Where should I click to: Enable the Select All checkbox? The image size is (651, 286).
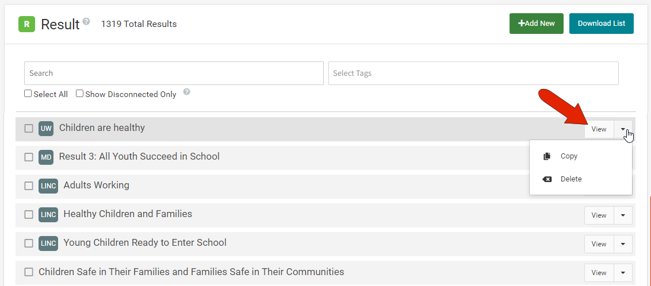(28, 94)
